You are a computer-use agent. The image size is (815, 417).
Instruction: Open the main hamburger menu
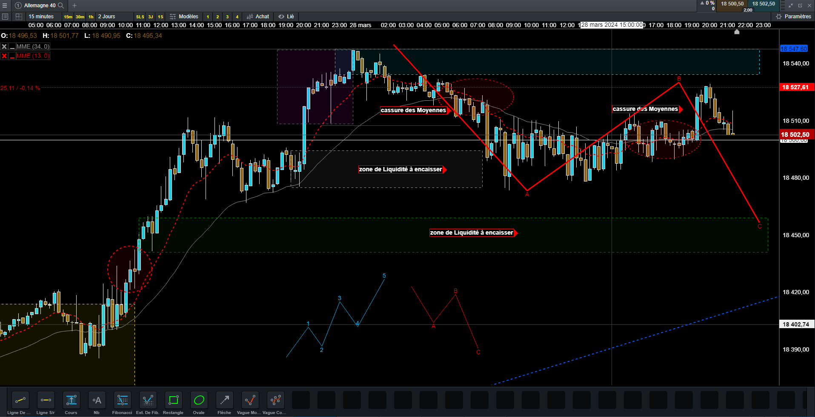coord(5,6)
